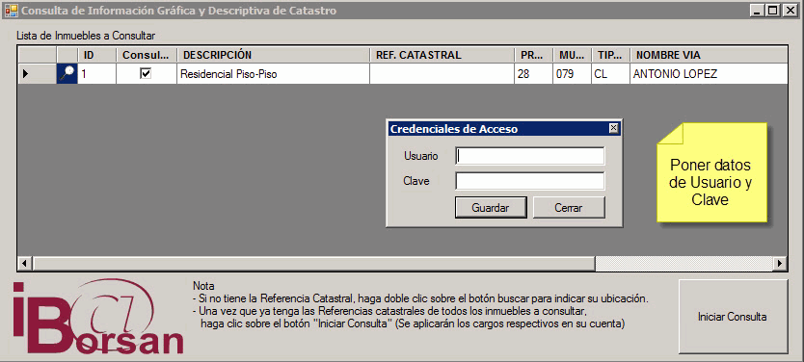Click the horizontal scrollbar right arrow
The width and height of the screenshot is (804, 362).
pos(780,263)
